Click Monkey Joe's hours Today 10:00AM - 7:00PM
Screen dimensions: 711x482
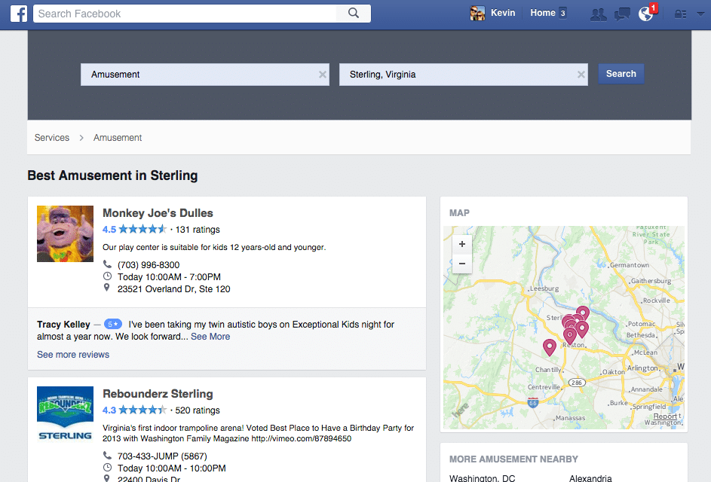pos(169,277)
